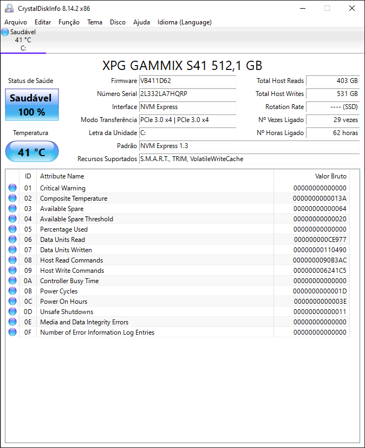The image size is (365, 448).
Task: Click the Padrão field NVM Express 1.3
Action: pos(250,146)
